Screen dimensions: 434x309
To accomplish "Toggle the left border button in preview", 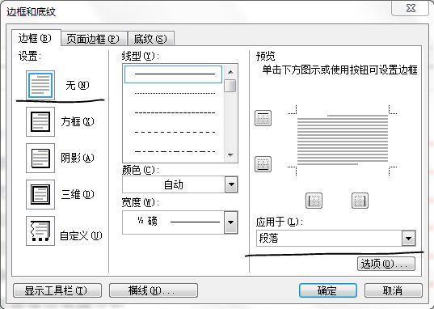I will tap(314, 201).
